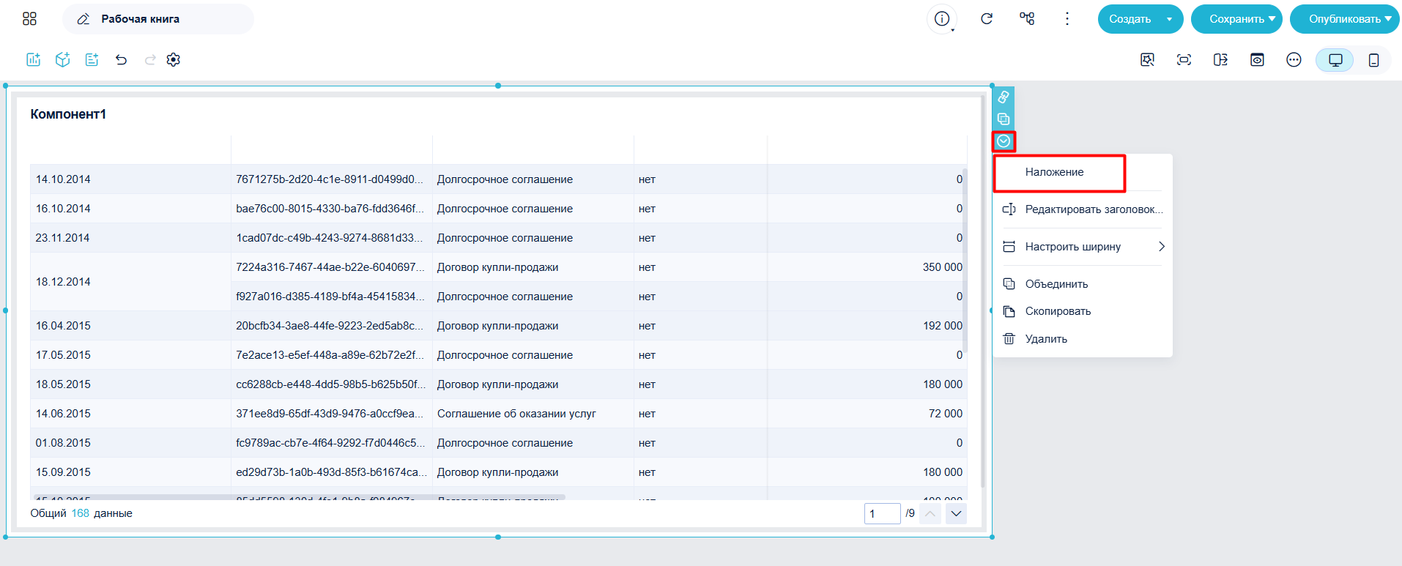Screen dimensions: 1402x566
Task: Expand the Создать dropdown arrow
Action: [x=1169, y=19]
